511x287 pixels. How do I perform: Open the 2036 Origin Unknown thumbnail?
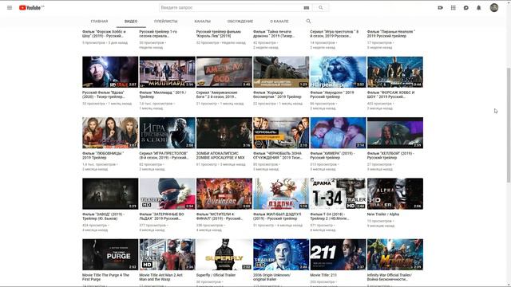click(x=281, y=254)
